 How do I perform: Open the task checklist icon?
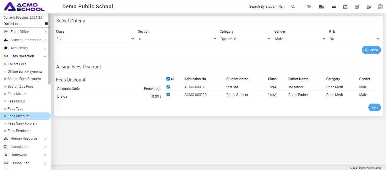tap(357, 7)
